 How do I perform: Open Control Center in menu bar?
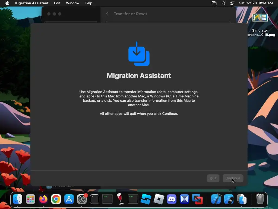(232, 3)
